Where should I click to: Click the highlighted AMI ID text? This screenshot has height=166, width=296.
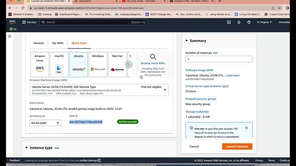point(86,122)
